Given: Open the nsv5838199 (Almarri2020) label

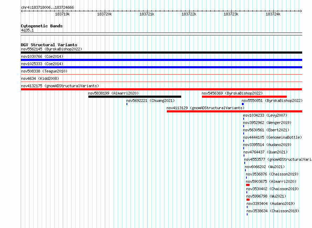Looking at the screenshot, I should (x=113, y=93).
